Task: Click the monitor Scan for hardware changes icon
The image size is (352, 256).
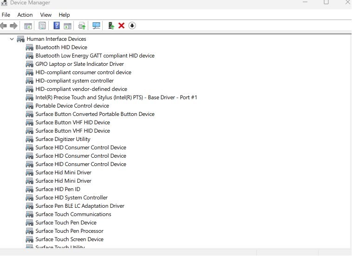Action: pyautogui.click(x=96, y=26)
